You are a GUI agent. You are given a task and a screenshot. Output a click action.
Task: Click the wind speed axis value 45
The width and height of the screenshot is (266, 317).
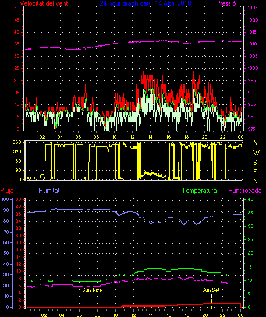point(17,20)
